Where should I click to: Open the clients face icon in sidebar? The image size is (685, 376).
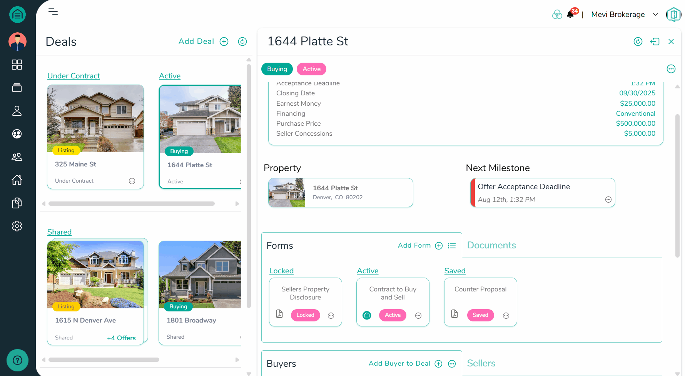click(17, 134)
